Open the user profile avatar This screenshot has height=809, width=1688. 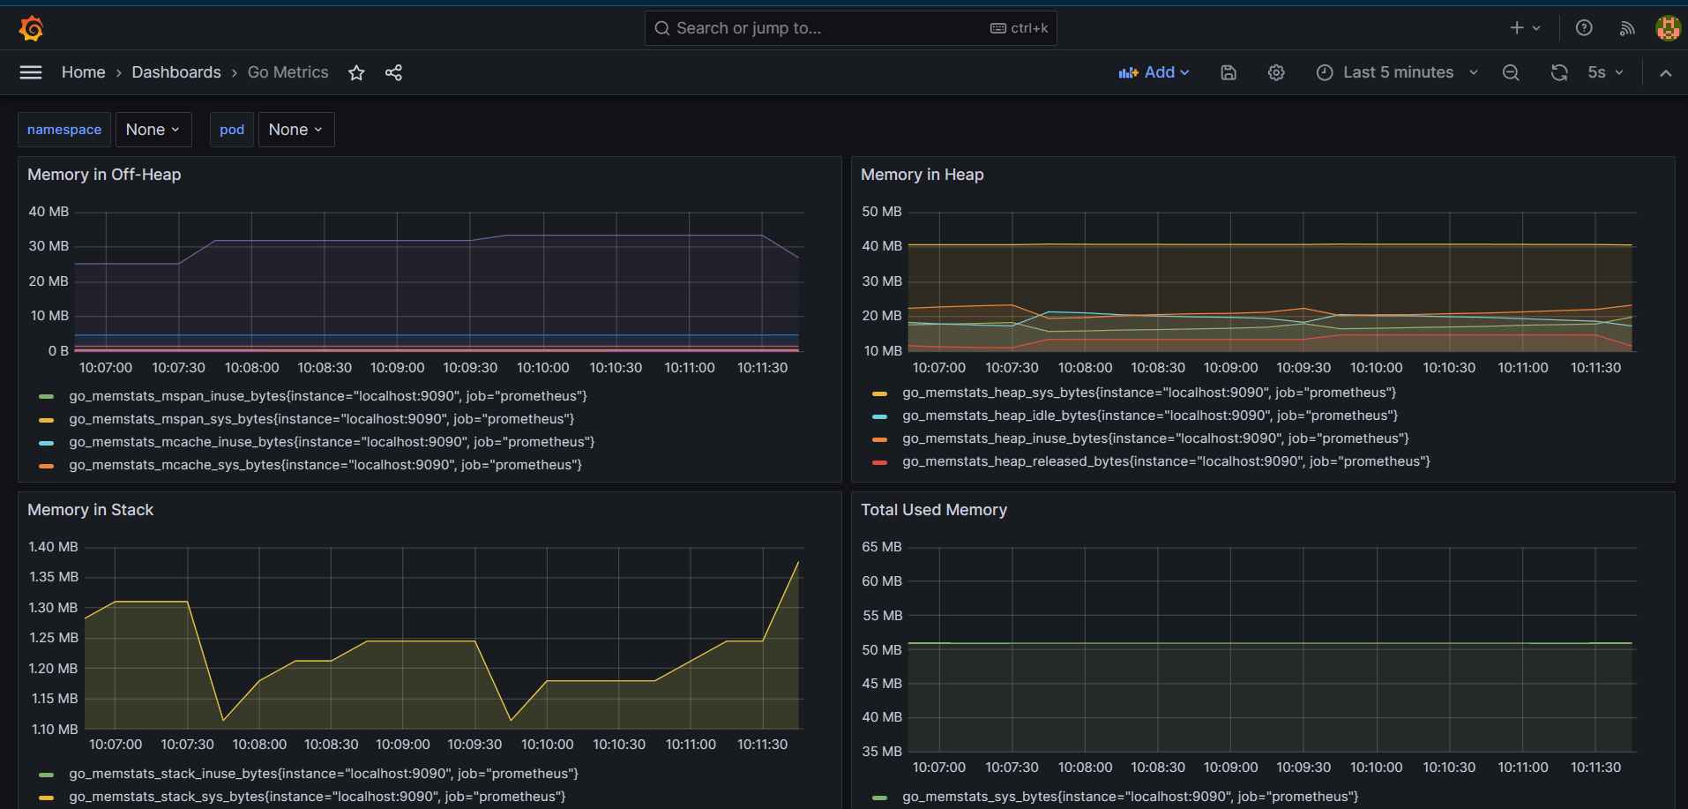pos(1668,28)
